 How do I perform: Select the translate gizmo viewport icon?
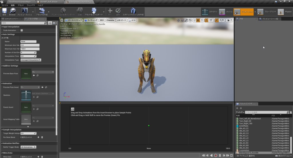point(179,20)
